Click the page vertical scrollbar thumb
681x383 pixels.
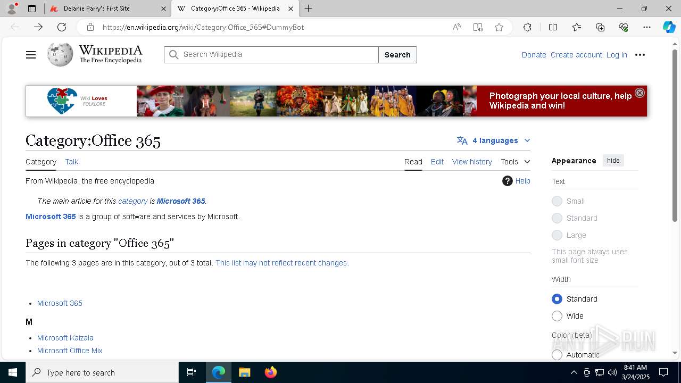(675, 136)
